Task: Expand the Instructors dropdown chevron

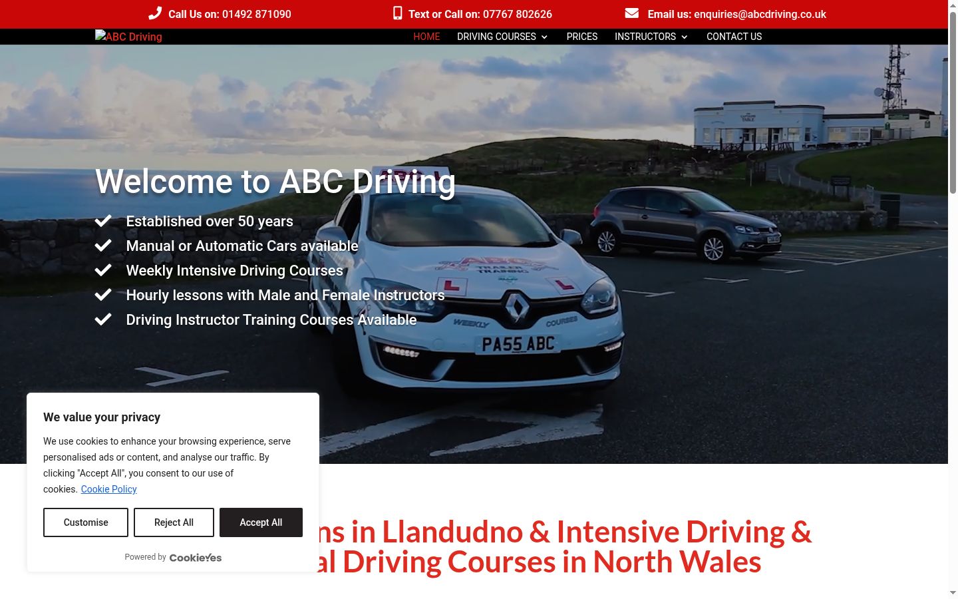Action: tap(684, 37)
